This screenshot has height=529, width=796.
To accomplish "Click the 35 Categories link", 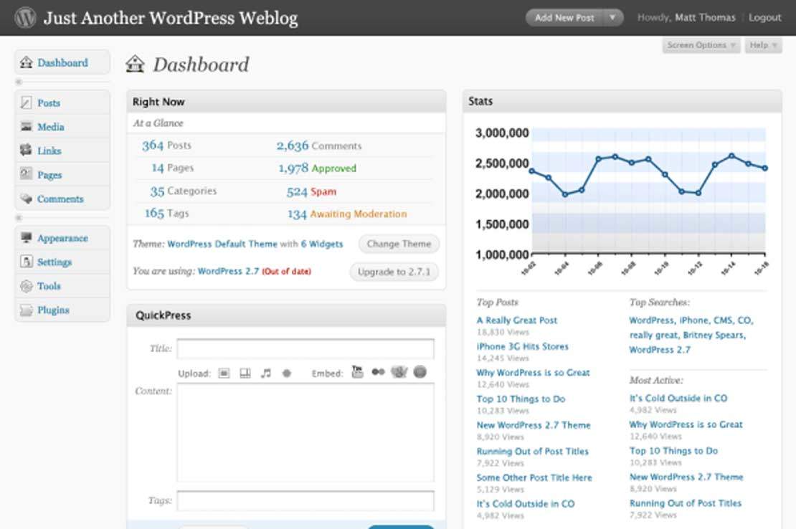I will pyautogui.click(x=183, y=191).
